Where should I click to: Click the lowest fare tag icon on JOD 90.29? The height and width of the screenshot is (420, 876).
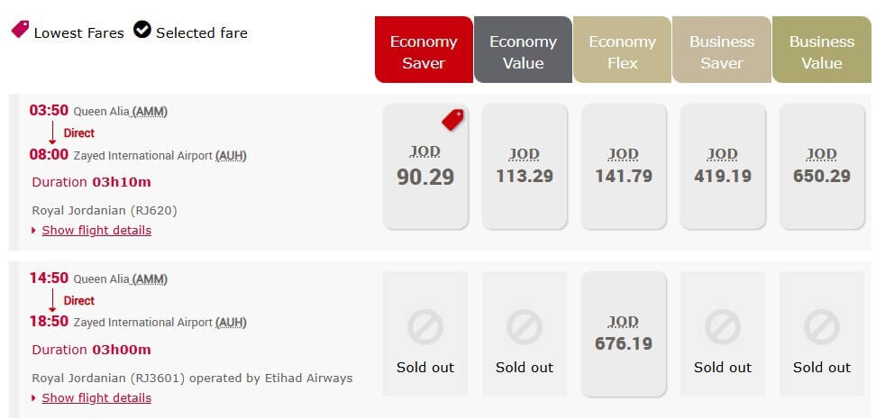[452, 120]
